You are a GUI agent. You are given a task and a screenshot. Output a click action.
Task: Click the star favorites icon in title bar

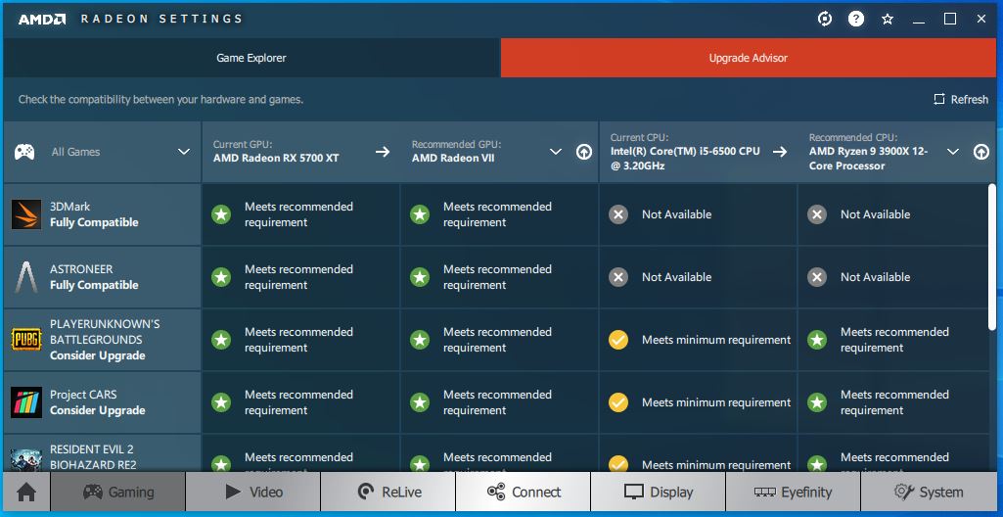[888, 20]
